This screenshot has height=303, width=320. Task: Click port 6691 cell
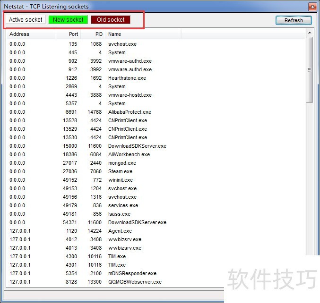click(x=71, y=112)
